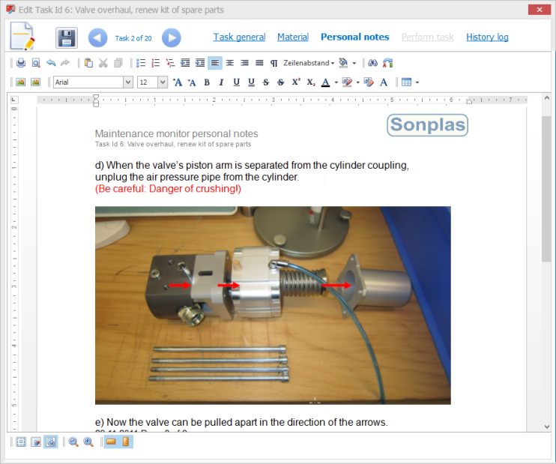Click the zoom out magnifier icon
Screen dimensions: 556x464
(73, 442)
